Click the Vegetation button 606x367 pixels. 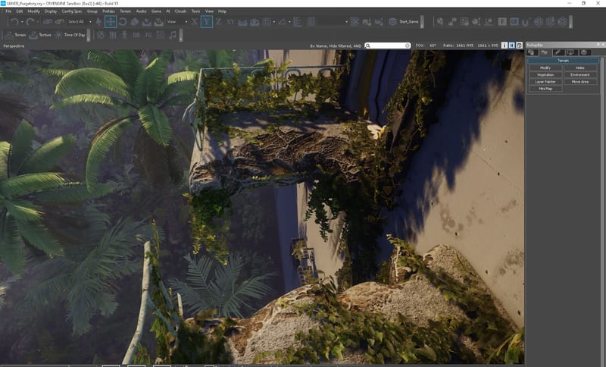coord(545,74)
